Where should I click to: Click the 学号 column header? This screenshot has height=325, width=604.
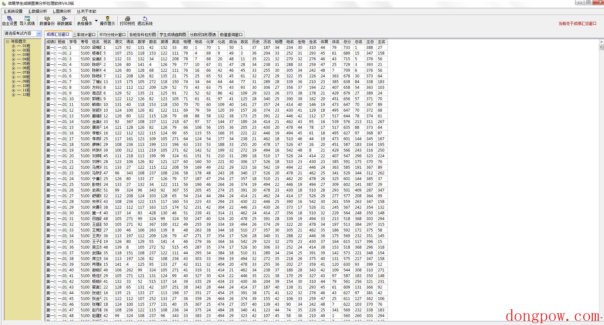click(x=73, y=42)
